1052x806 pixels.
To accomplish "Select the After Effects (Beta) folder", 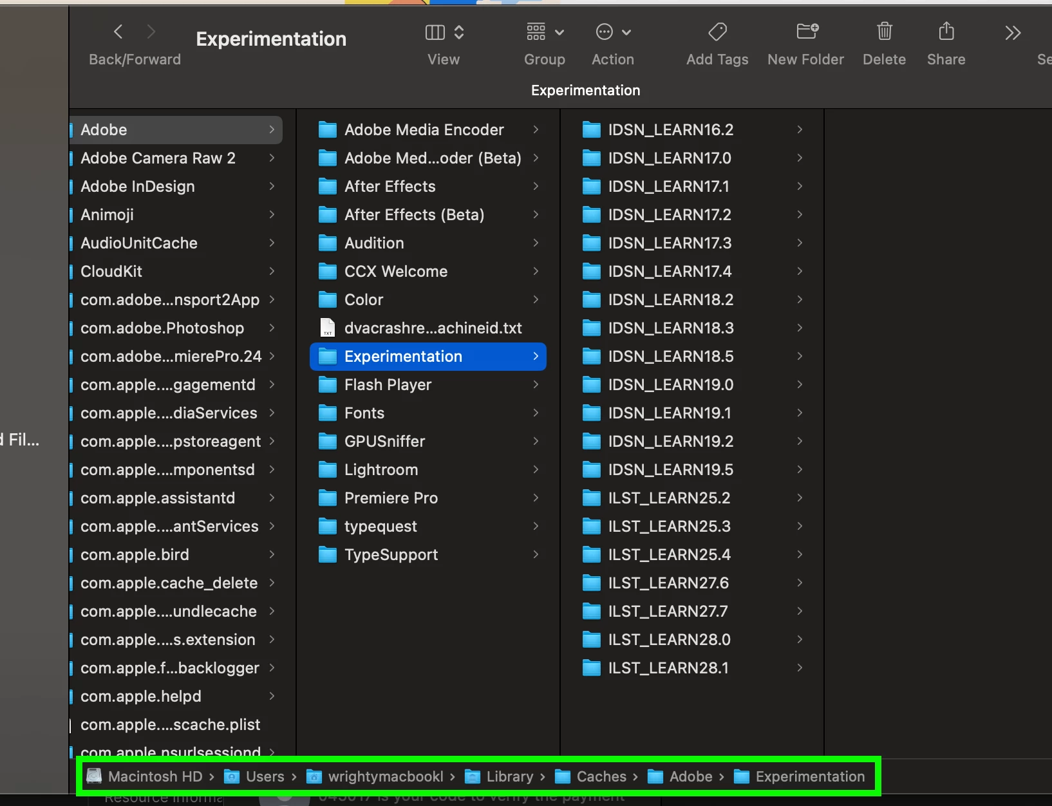I will click(x=428, y=215).
